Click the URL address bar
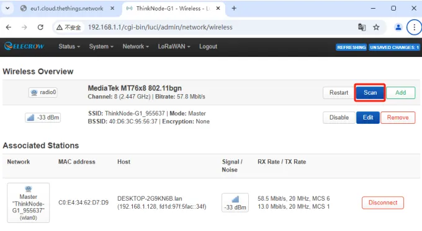This screenshot has height=231, width=422. (x=205, y=27)
